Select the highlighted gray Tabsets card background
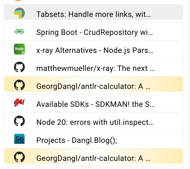The height and width of the screenshot is (169, 190). 94,12
